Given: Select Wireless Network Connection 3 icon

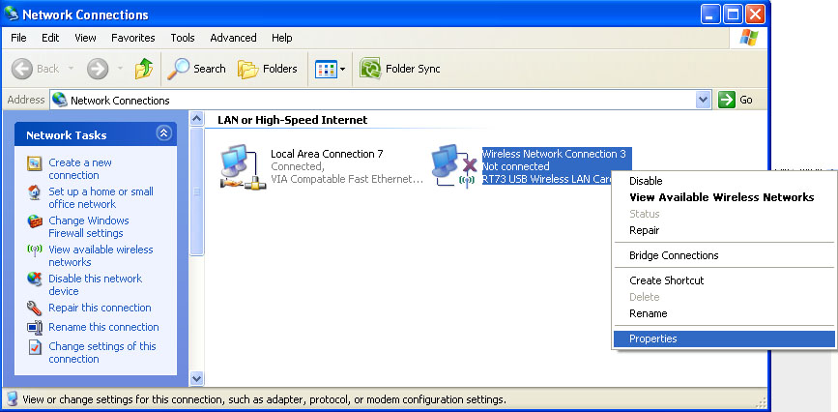Looking at the screenshot, I should 450,166.
